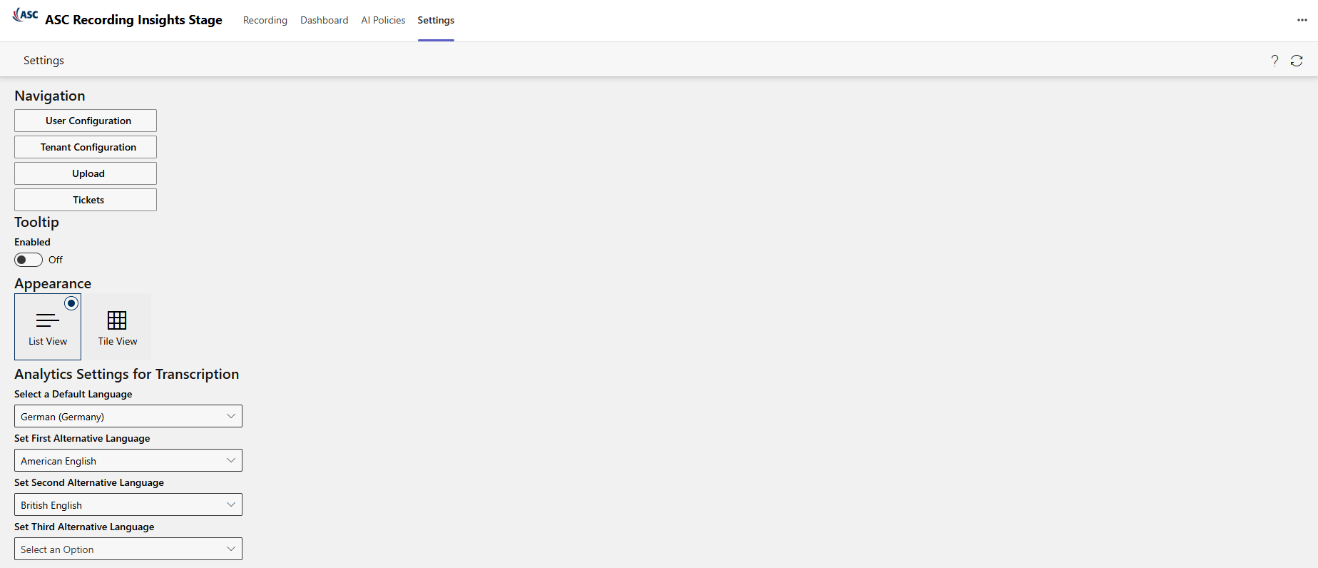Expand the Default Language dropdown
The height and width of the screenshot is (568, 1318).
point(128,416)
